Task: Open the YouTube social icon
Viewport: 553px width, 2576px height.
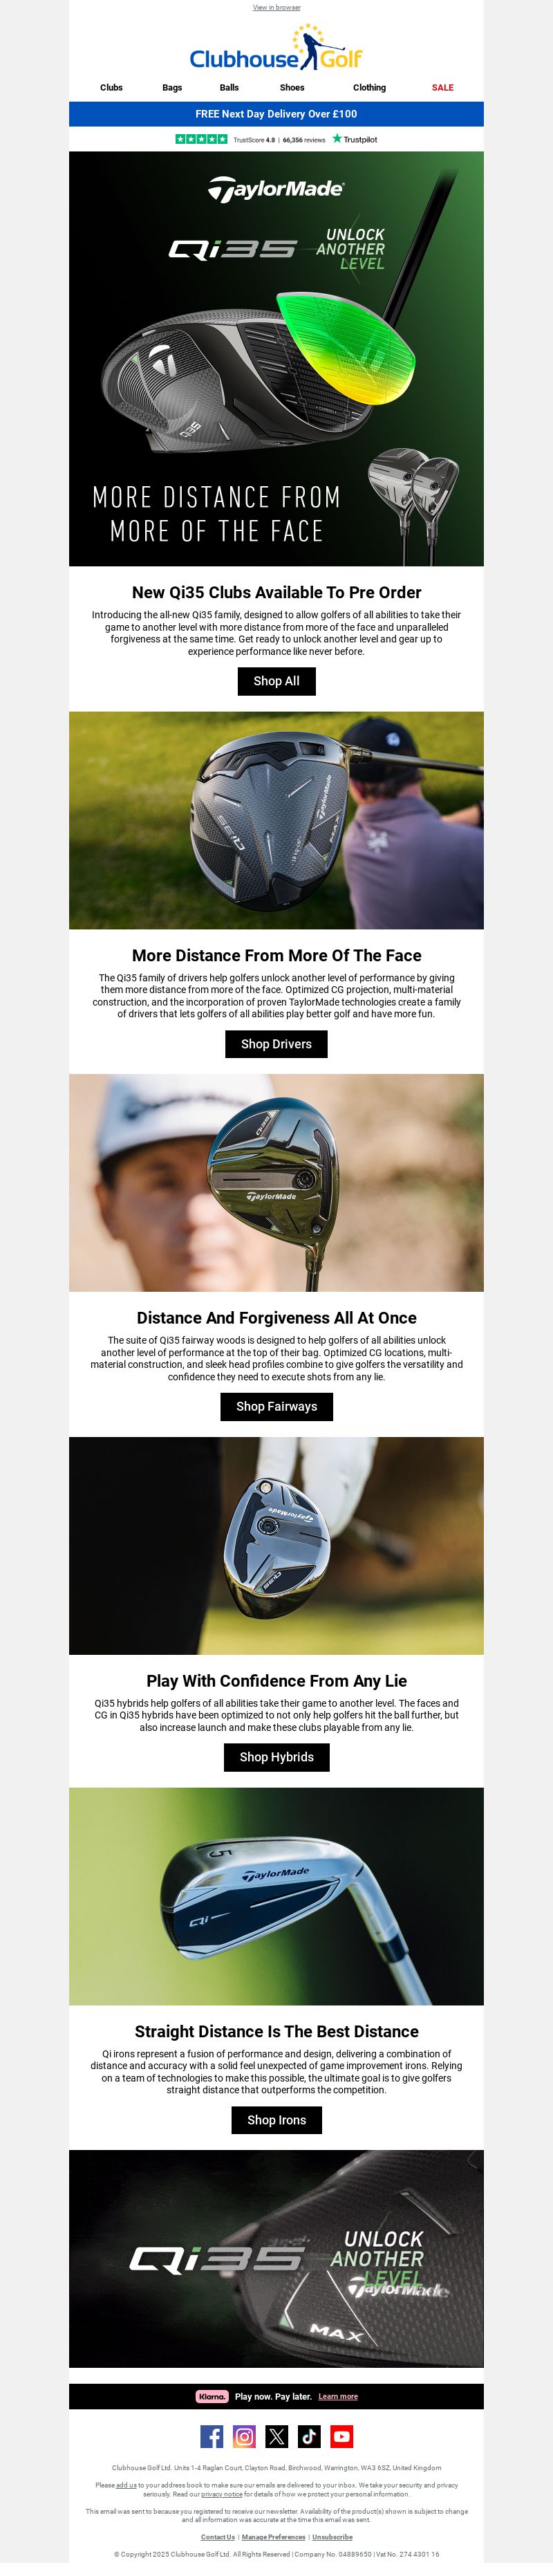Action: (342, 2436)
